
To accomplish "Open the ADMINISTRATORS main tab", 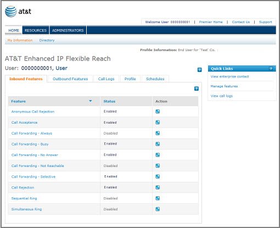I will tap(68, 30).
